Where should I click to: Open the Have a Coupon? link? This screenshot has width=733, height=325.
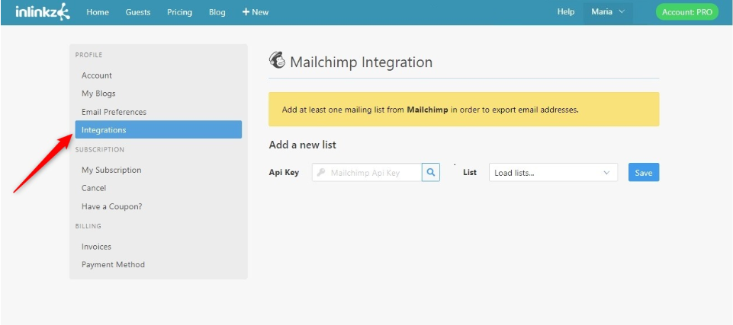[x=111, y=206]
